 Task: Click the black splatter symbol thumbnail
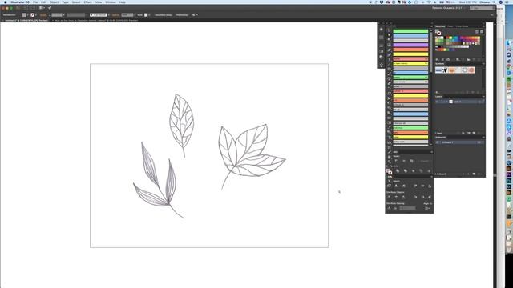(x=445, y=70)
